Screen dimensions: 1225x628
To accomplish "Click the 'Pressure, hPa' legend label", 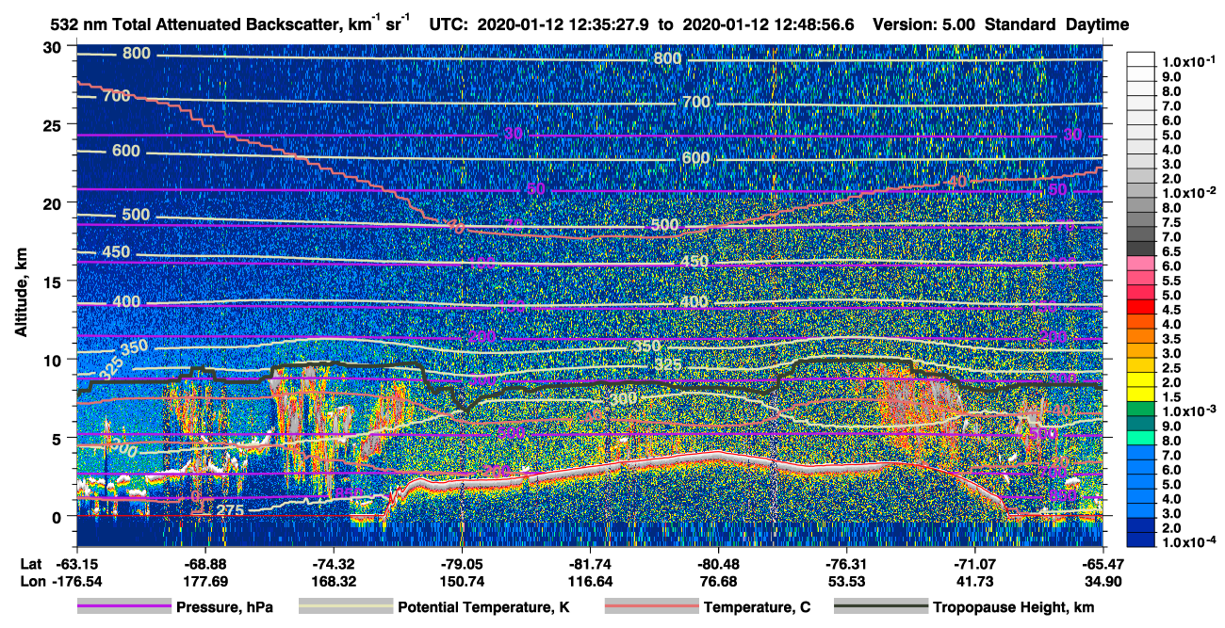I will pos(225,607).
